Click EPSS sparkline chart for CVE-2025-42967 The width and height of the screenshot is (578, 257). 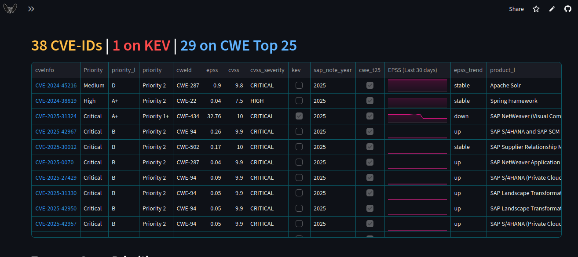coord(417,131)
